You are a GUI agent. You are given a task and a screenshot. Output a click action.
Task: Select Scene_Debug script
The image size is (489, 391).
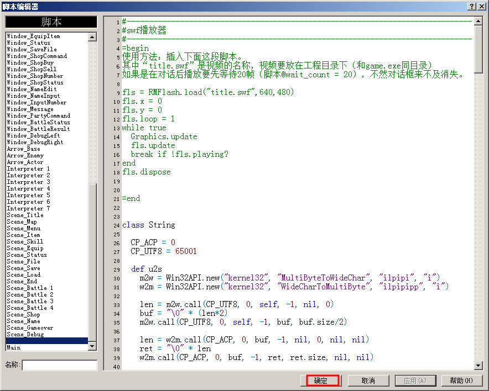click(x=25, y=334)
